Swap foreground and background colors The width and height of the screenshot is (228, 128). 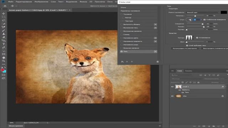point(5,67)
